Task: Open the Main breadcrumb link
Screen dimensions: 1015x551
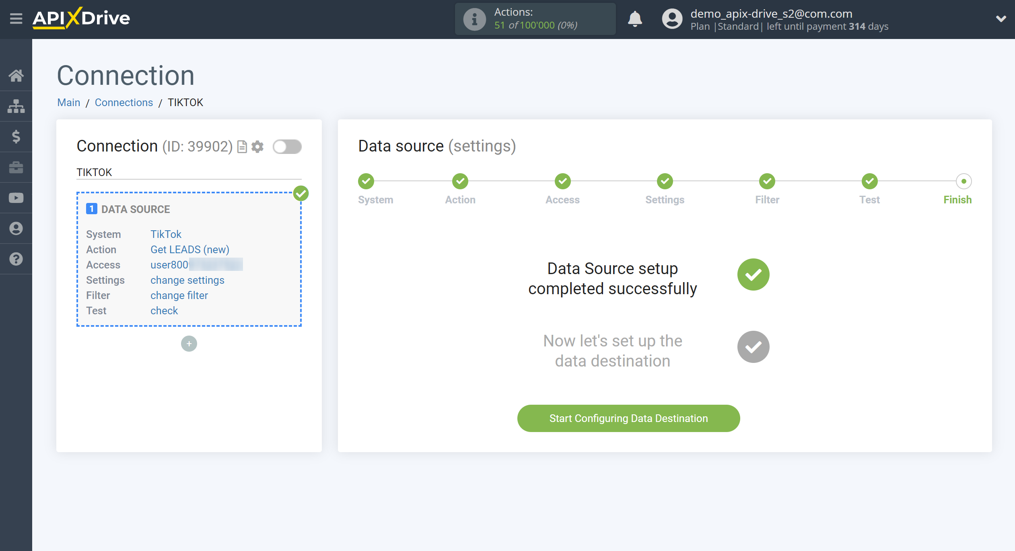Action: click(68, 102)
